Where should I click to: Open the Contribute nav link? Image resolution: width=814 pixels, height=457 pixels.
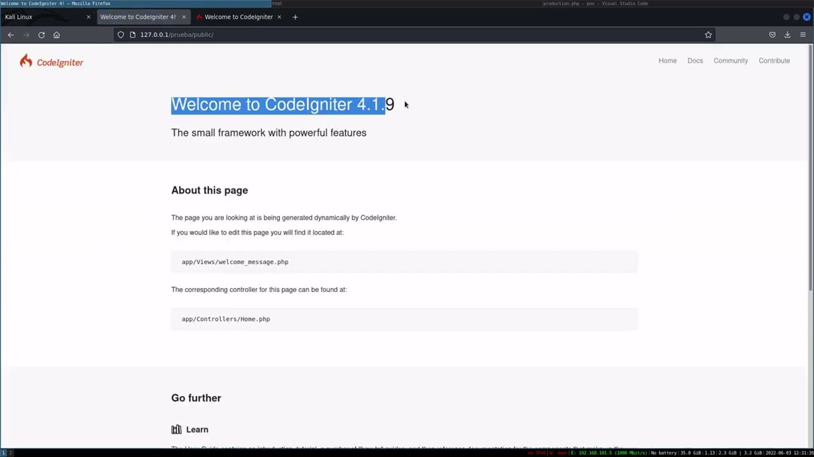(x=774, y=61)
